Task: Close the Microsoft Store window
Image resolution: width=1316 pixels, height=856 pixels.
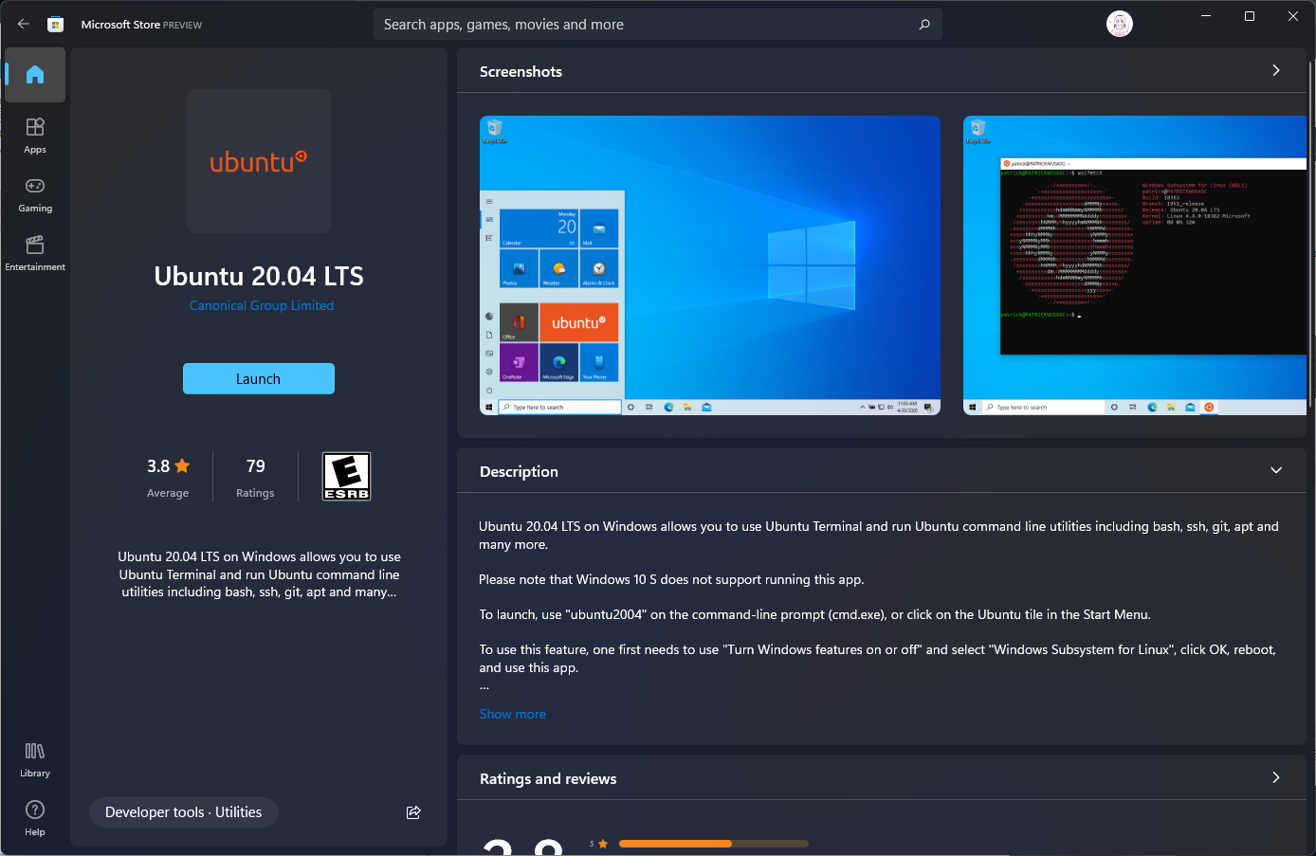Action: 1293,16
